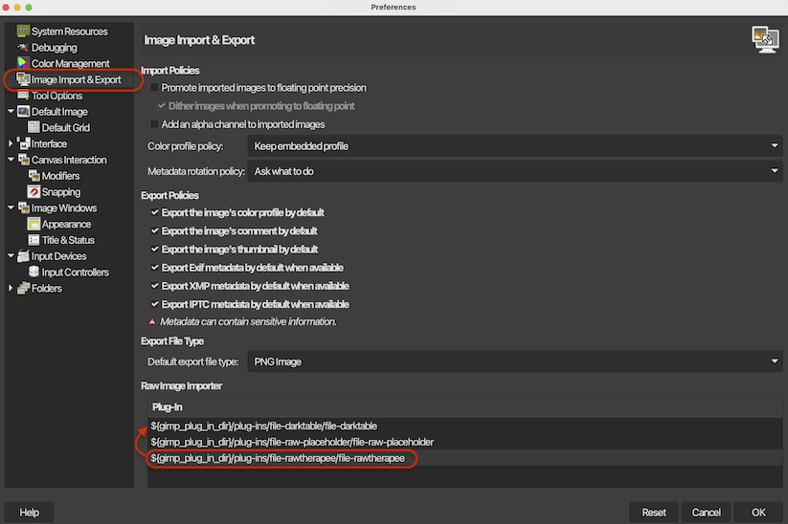Open Default export file type dropdown
Screen dimensions: 788x524
pos(514,362)
